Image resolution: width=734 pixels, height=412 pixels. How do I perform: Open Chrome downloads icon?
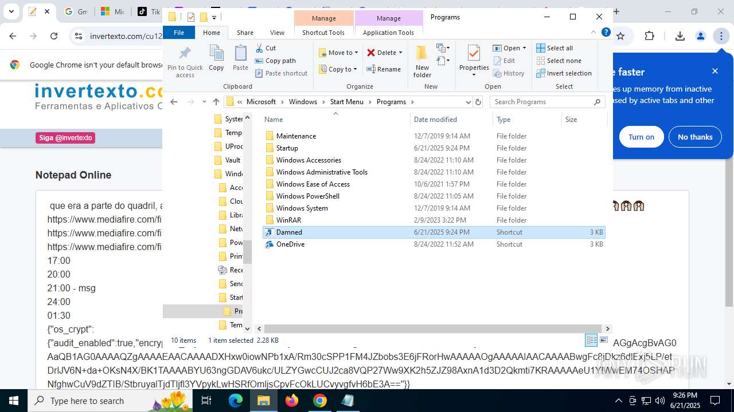(680, 36)
